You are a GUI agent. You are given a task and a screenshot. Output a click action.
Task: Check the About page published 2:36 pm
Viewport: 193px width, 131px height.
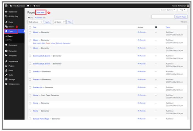[30, 32]
